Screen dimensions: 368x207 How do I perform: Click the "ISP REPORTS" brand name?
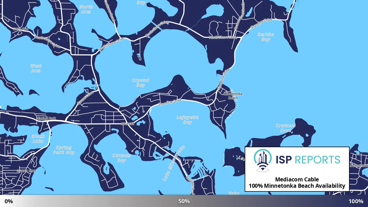pos(308,160)
